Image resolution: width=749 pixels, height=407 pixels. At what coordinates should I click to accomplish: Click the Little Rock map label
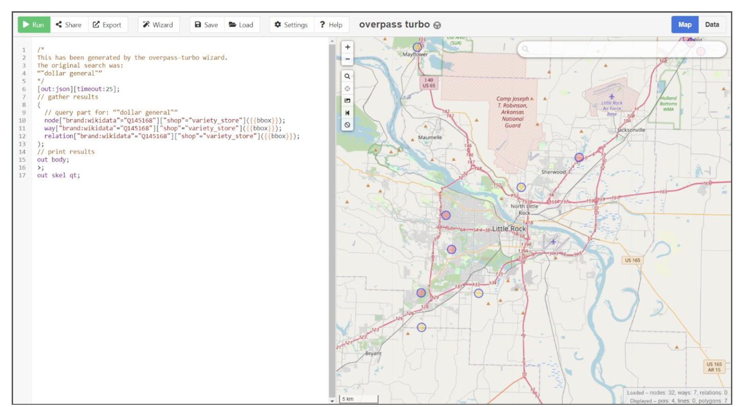509,229
